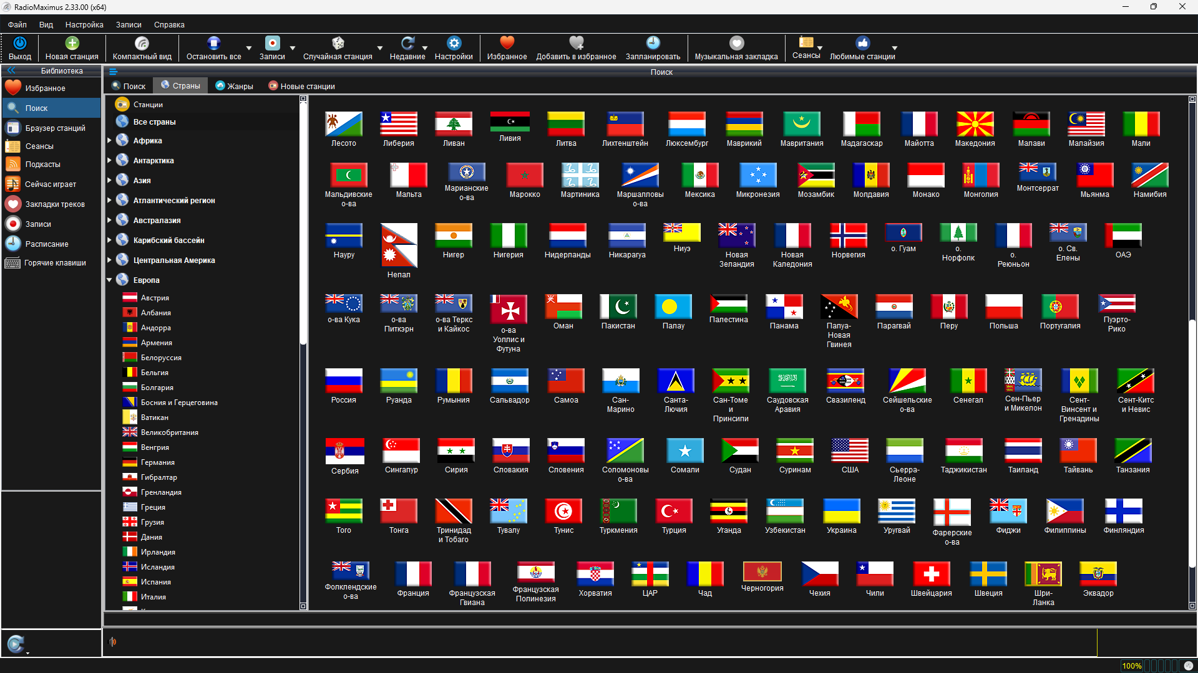Collapse library panel with double chevron
The image size is (1198, 673).
[x=11, y=70]
